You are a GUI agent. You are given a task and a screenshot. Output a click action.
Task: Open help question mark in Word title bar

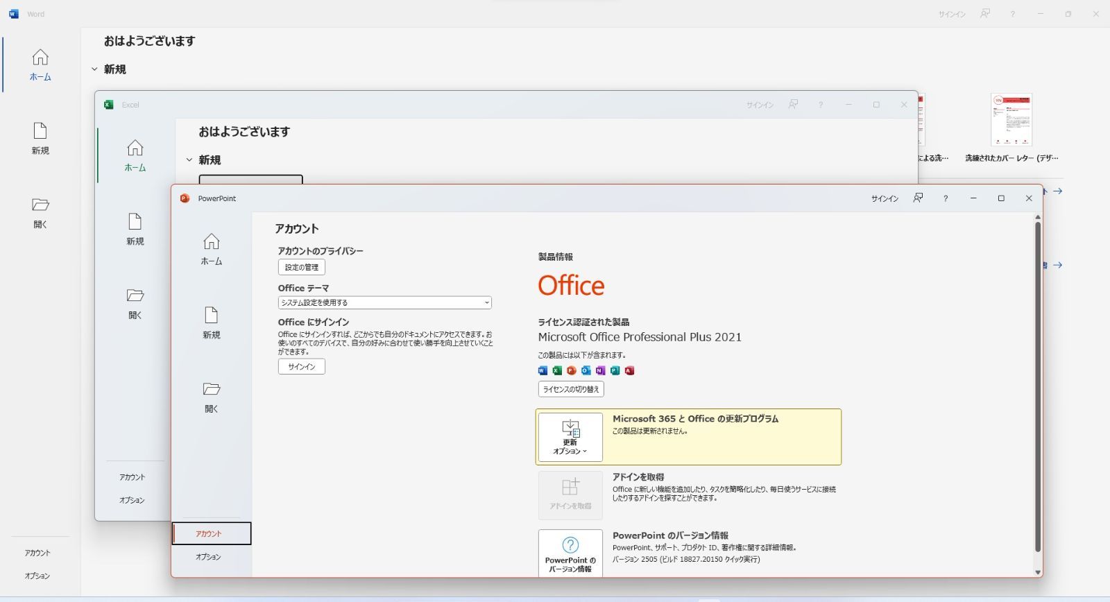(1013, 15)
